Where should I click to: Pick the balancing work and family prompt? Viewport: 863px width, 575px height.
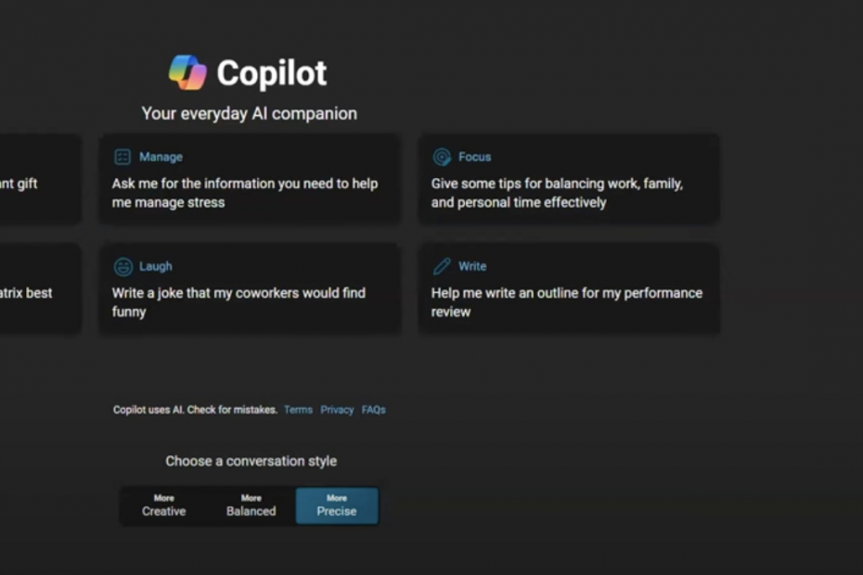point(557,193)
